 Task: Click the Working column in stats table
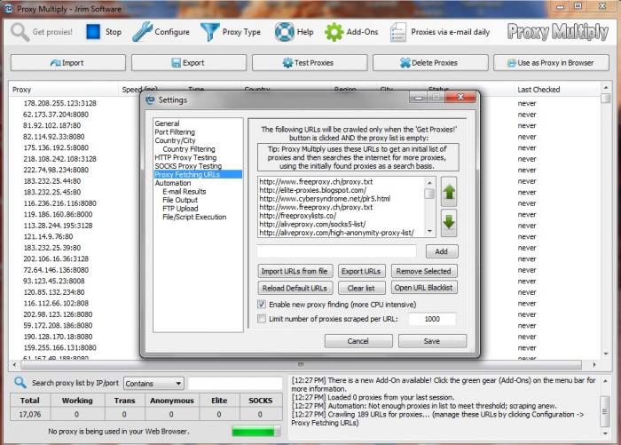point(77,401)
